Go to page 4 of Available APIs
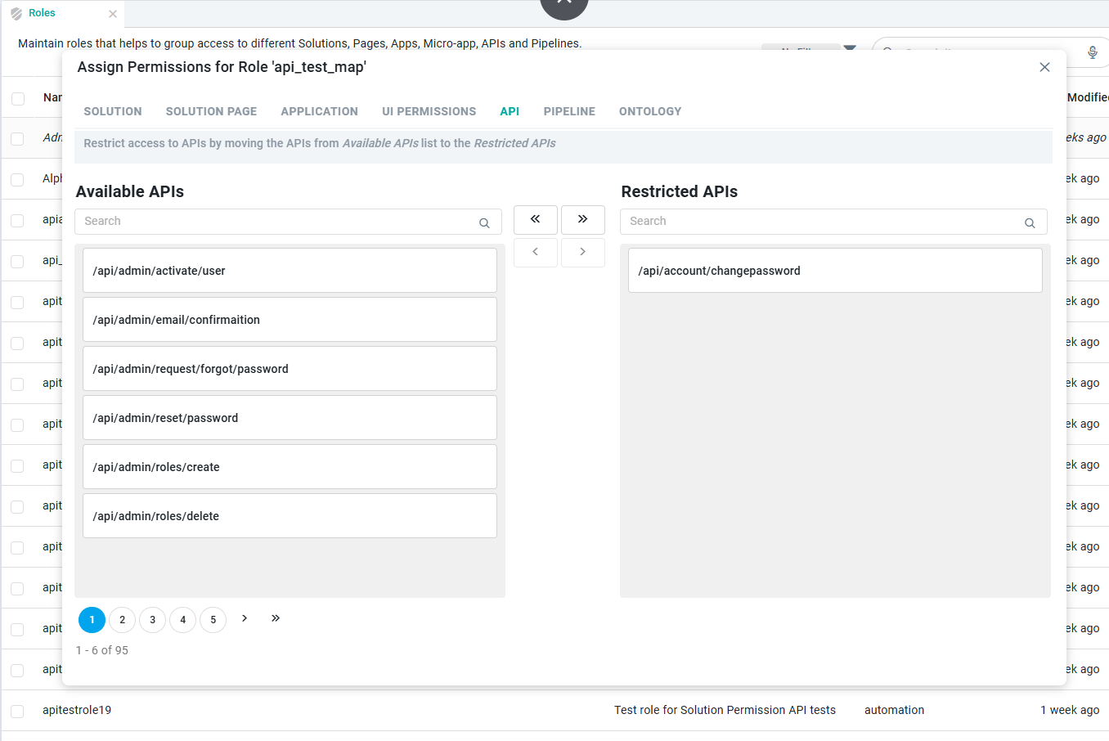The height and width of the screenshot is (741, 1109). tap(183, 620)
